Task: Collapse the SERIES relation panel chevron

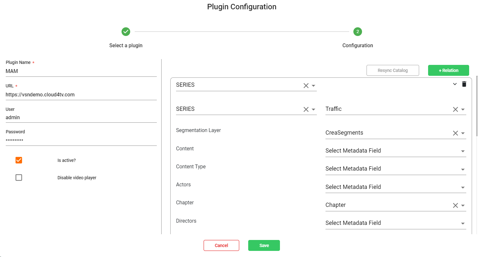Action: [x=454, y=84]
